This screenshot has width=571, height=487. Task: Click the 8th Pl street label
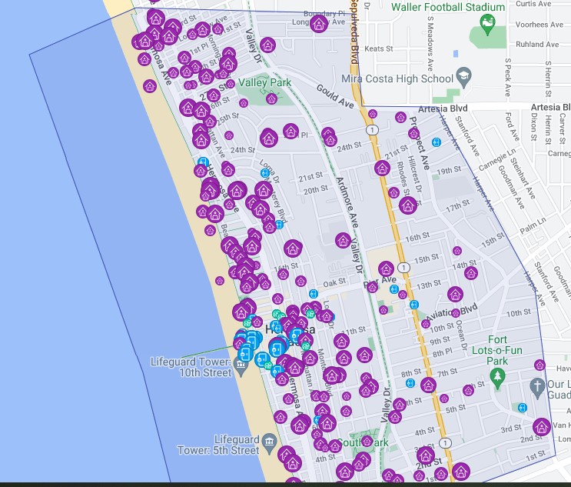443,353
